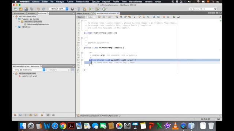
Task: Click line 12 class declaration in editor
Action: [x=104, y=48]
